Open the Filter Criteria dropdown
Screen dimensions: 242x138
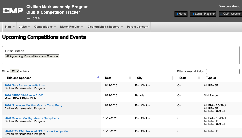click(32, 56)
